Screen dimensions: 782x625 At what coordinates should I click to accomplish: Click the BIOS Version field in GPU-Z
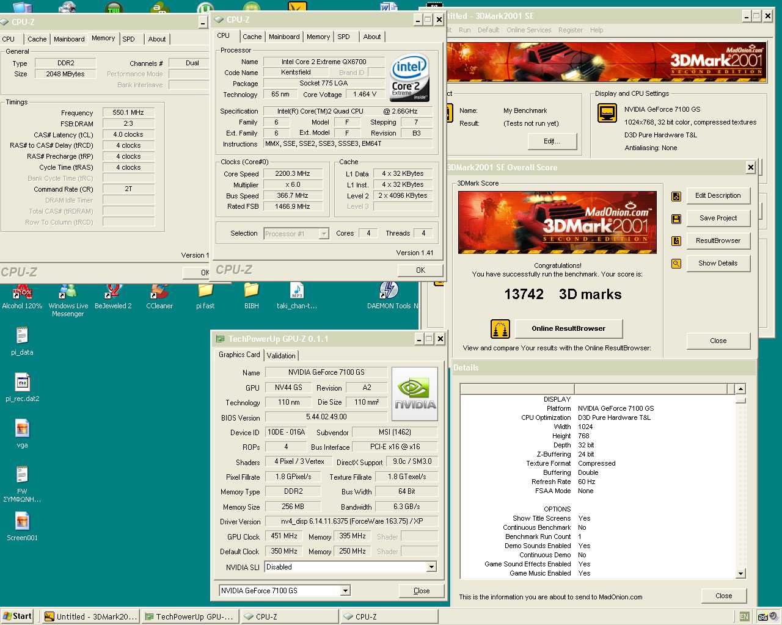(326, 417)
